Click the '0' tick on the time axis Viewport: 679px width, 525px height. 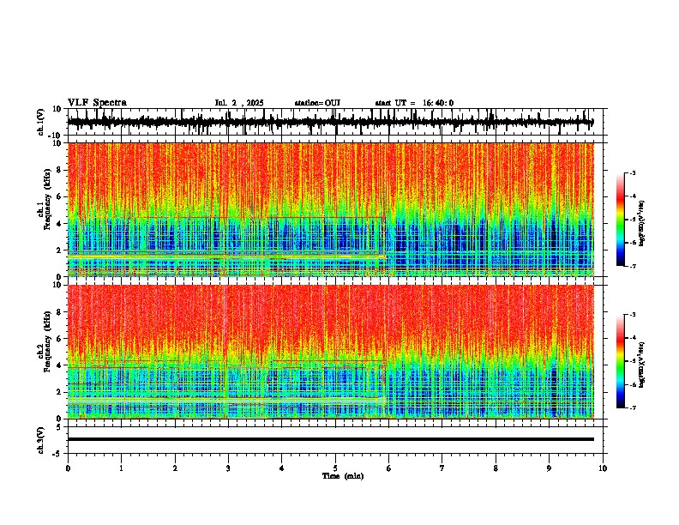(68, 468)
